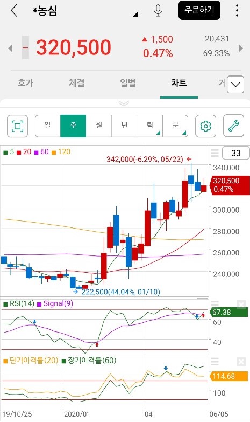Tap the 0.47% change rate in header

(158, 53)
